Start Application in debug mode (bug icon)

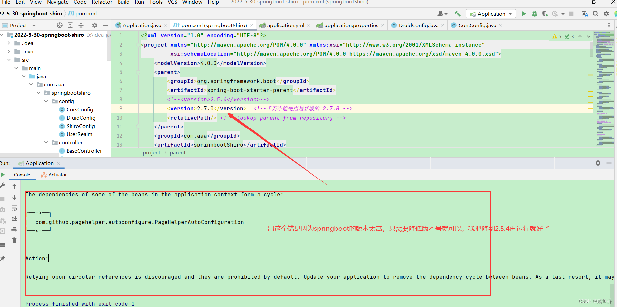pyautogui.click(x=534, y=13)
